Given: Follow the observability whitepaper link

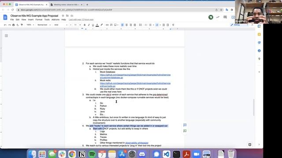Looking at the screenshot, I should coord(137,143).
